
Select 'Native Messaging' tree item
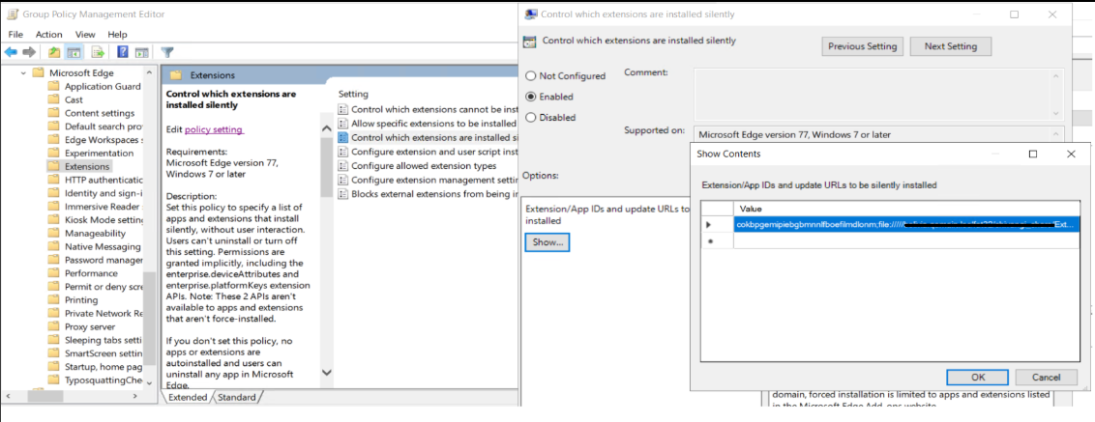(104, 246)
